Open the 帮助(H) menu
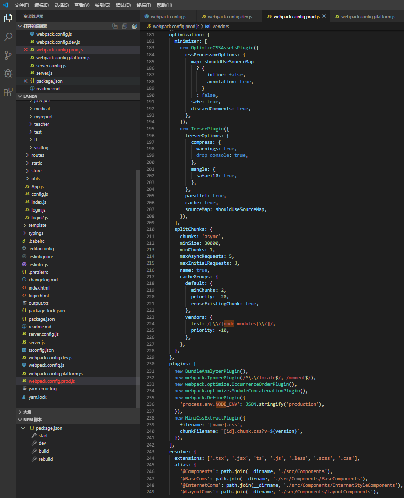Viewport: 404px width, 498px height. pos(165,5)
